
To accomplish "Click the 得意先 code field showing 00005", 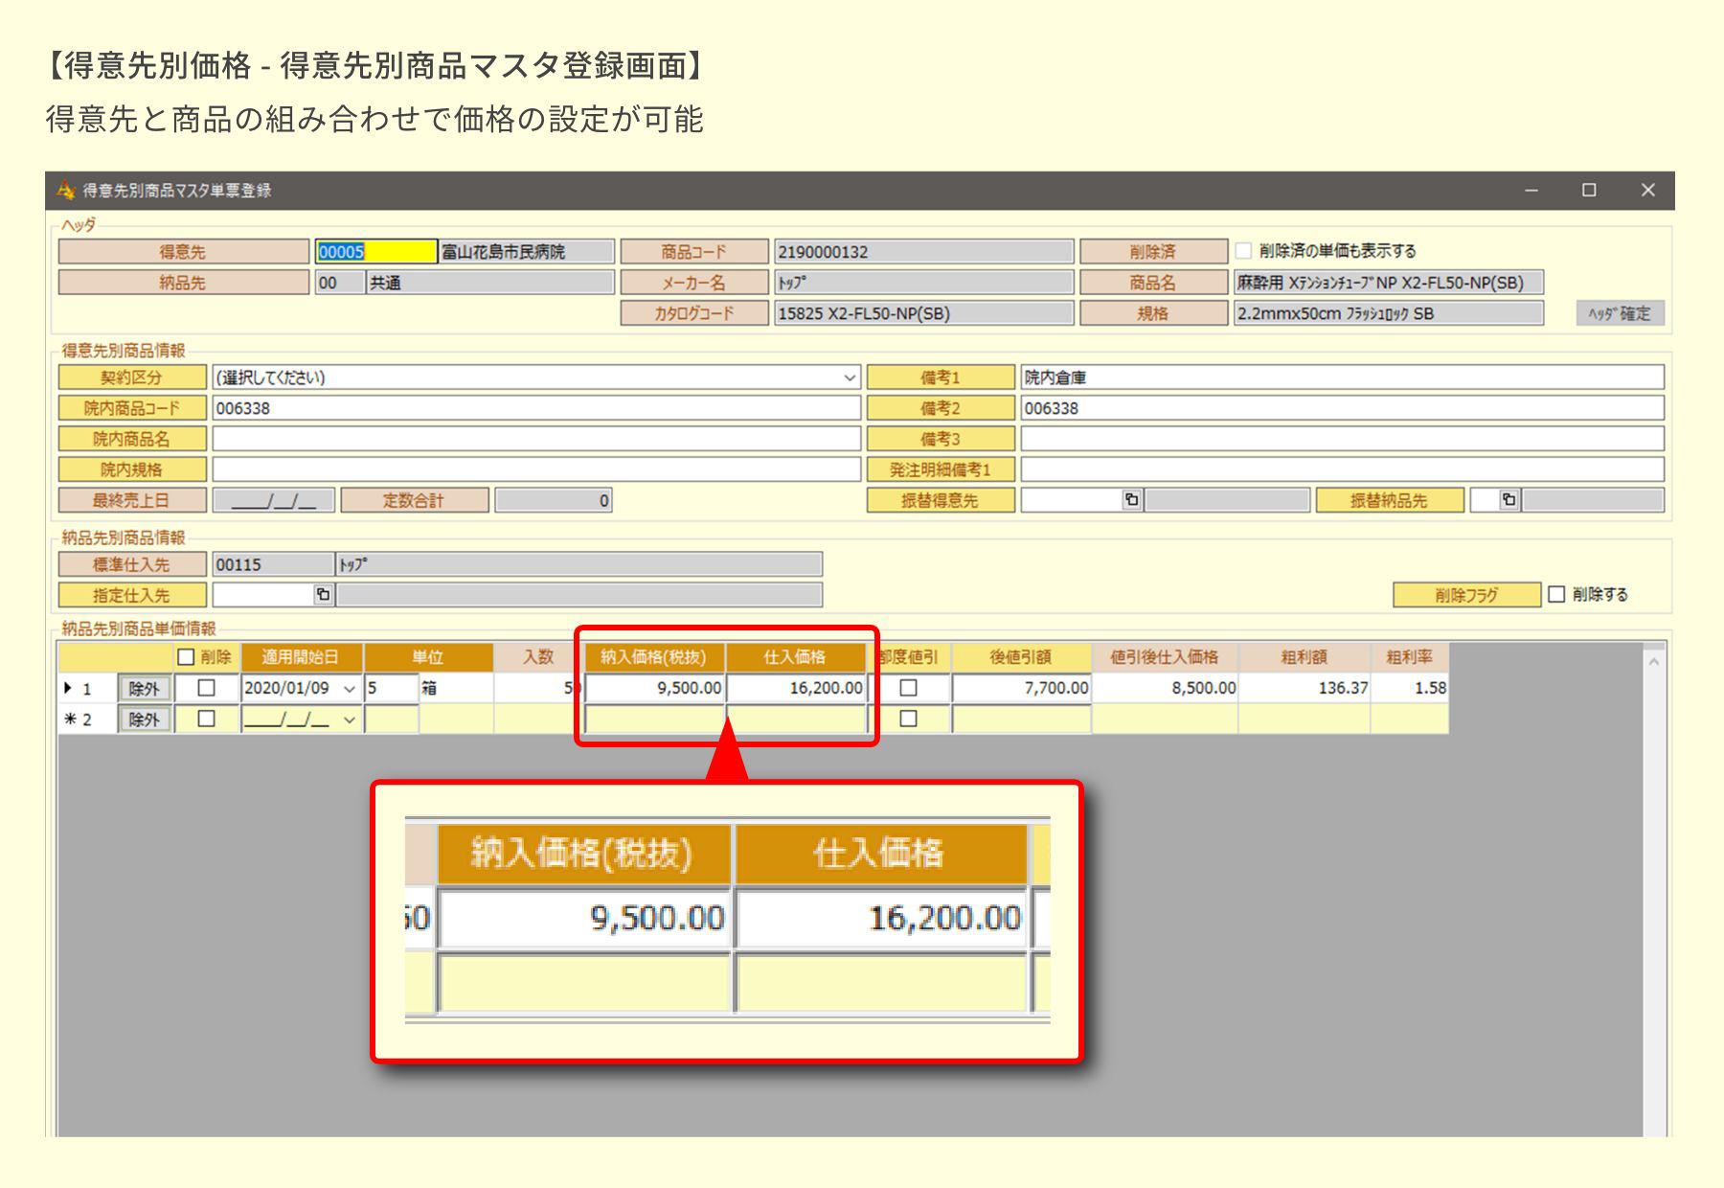I will tap(375, 252).
